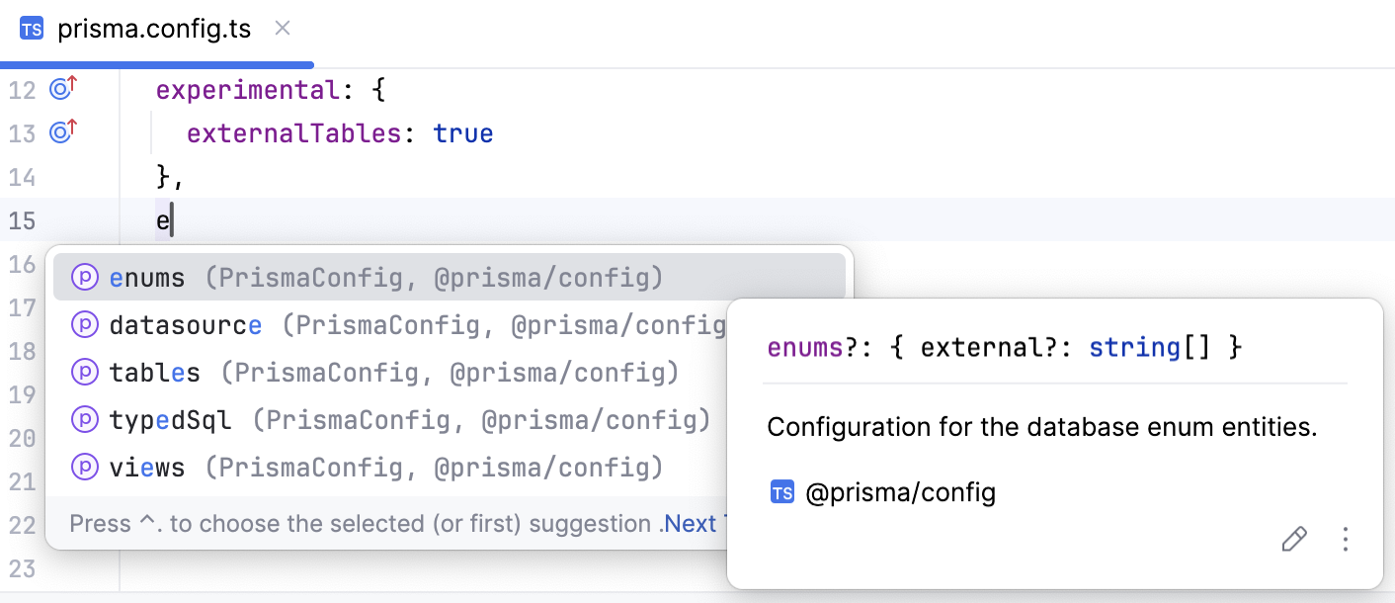Click the Next Tip link in the suggestion hint bar
This screenshot has width=1395, height=603.
[x=692, y=523]
